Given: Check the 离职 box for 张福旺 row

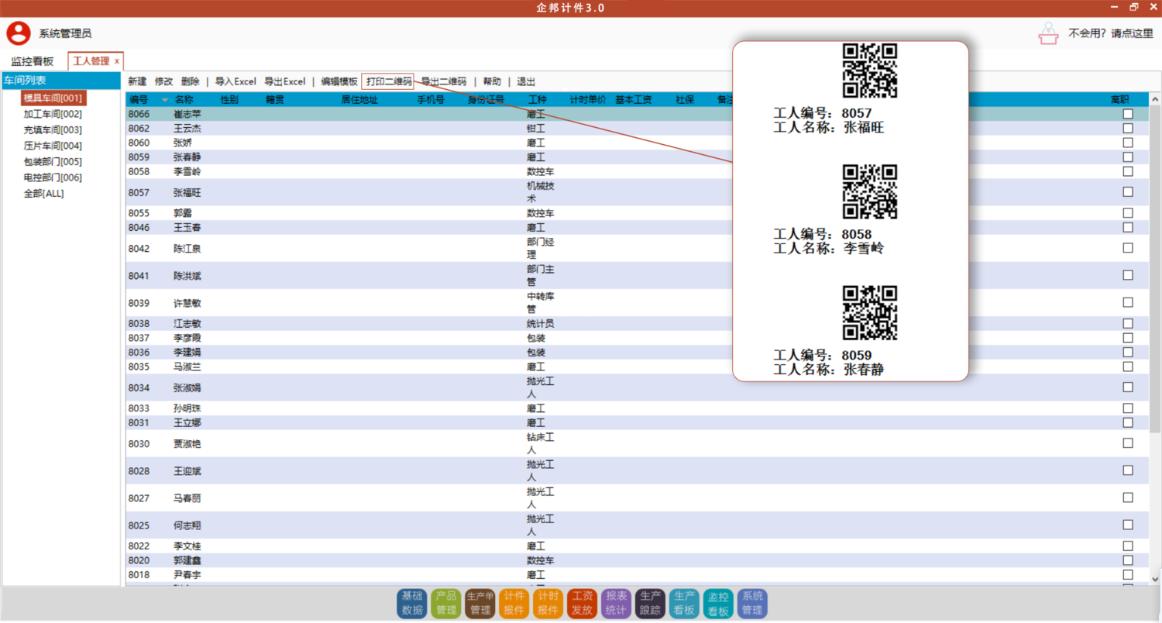Looking at the screenshot, I should point(1128,191).
